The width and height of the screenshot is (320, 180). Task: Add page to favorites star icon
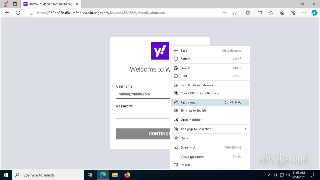(234, 13)
